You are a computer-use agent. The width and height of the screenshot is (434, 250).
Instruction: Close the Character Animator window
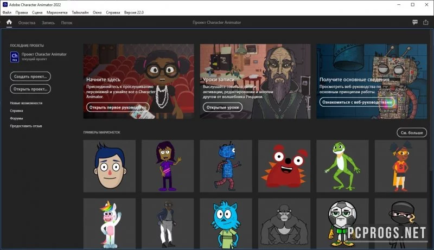pos(426,5)
